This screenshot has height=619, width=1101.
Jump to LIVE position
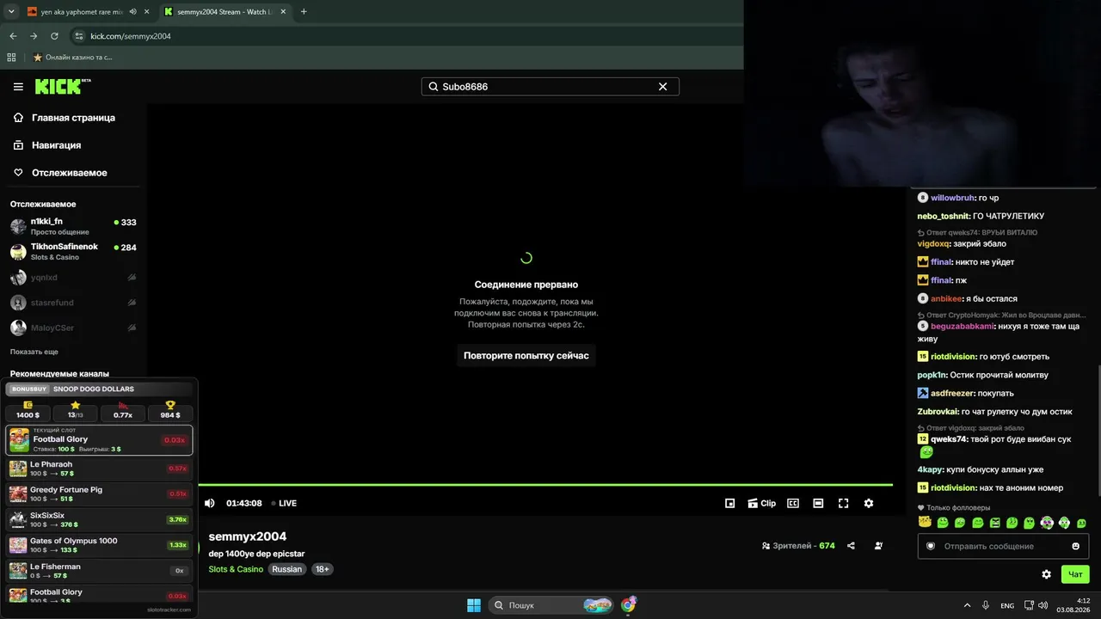pyautogui.click(x=284, y=503)
